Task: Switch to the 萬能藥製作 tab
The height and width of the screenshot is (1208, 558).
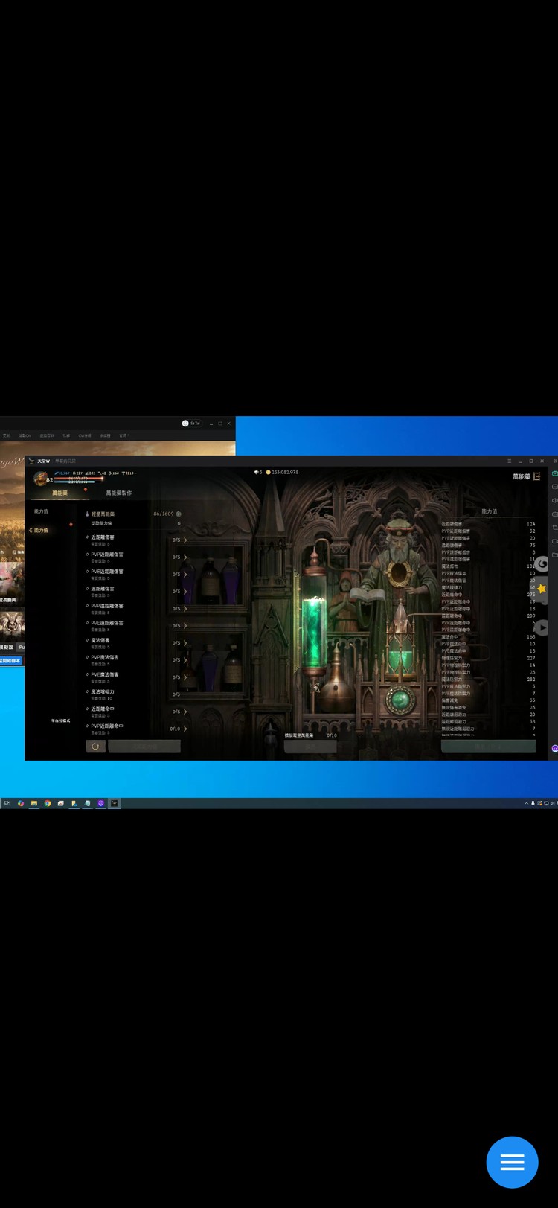Action: [118, 493]
